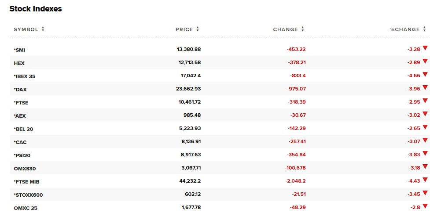Open the *AEX index link

(20, 116)
